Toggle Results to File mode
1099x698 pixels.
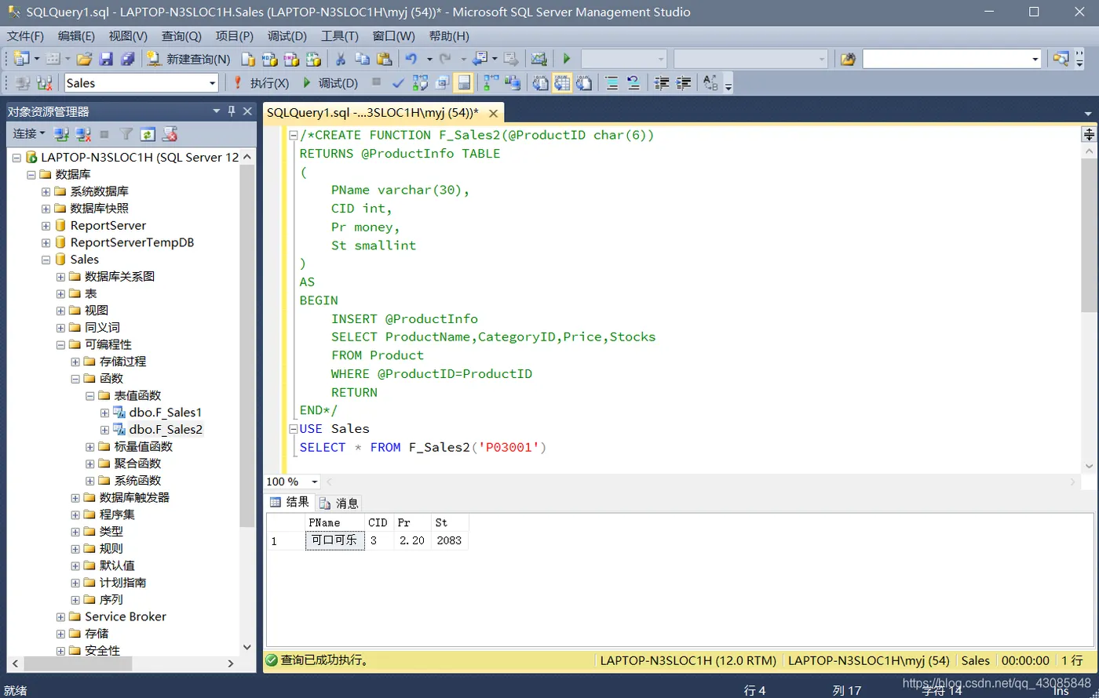pyautogui.click(x=584, y=83)
